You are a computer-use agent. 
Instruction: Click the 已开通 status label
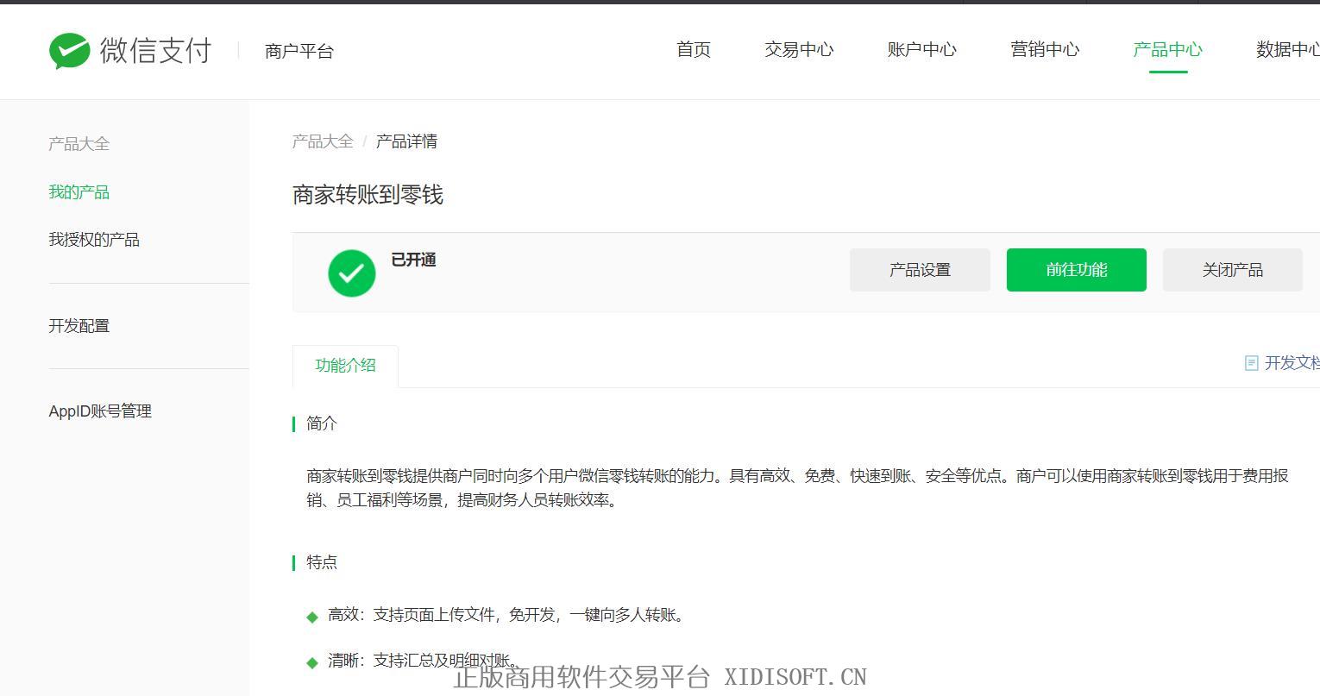tap(413, 260)
